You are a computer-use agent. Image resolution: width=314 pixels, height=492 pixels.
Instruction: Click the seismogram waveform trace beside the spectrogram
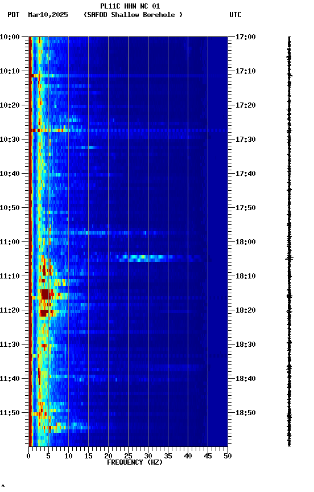[x=289, y=241]
